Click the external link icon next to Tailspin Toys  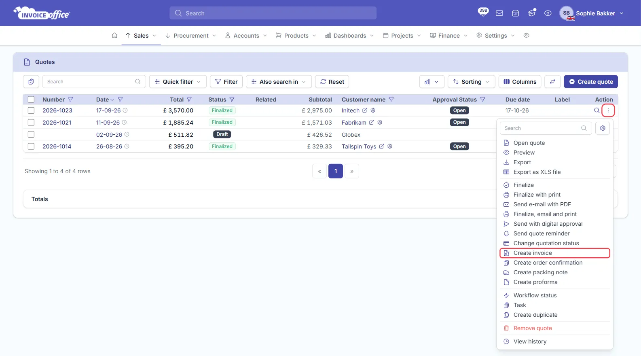pos(381,146)
